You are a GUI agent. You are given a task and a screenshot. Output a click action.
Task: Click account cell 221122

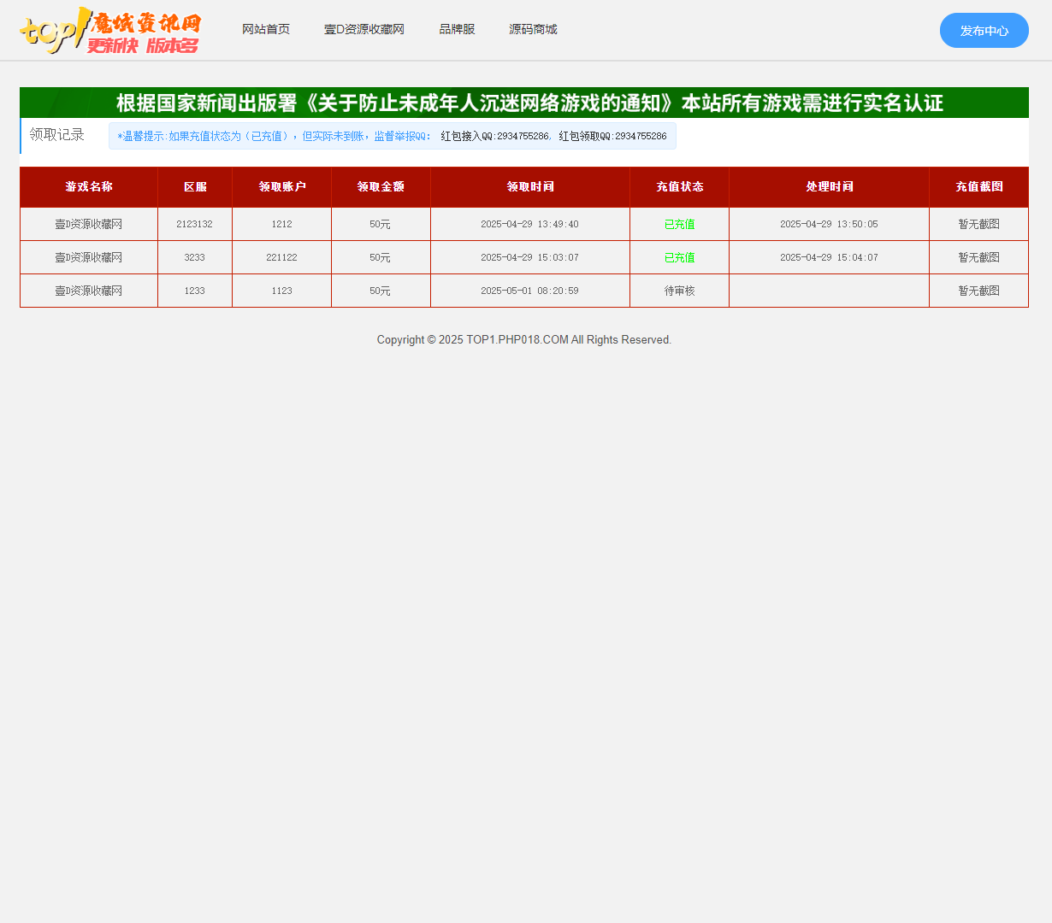pyautogui.click(x=282, y=257)
